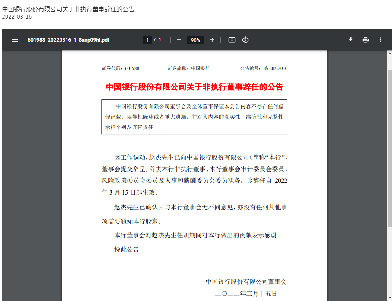Download the PDF file
The image size is (392, 301).
pos(351,40)
